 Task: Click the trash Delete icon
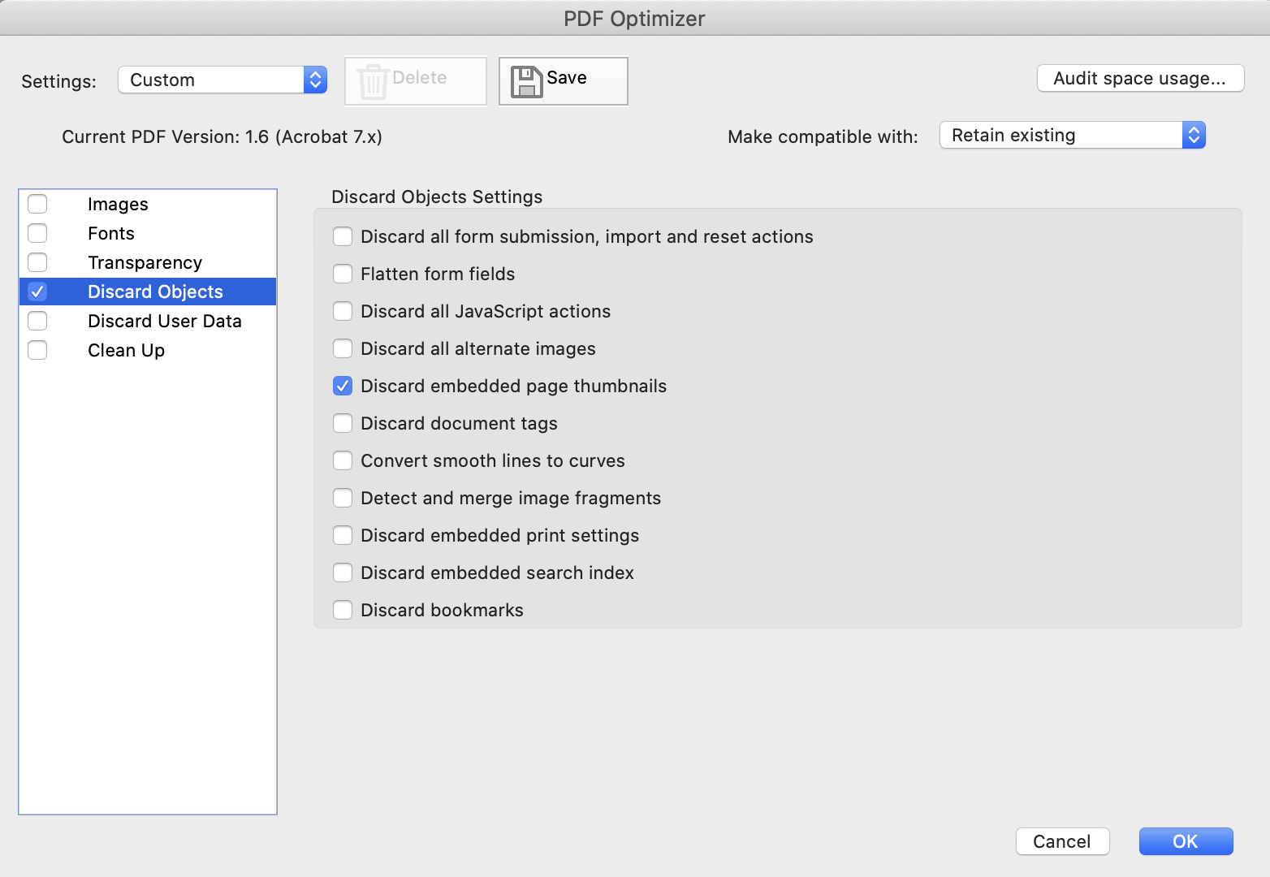[x=373, y=80]
